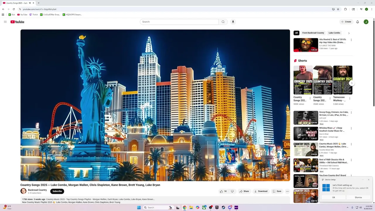Open the CrisGodOfWar Stream bookmark
The height and width of the screenshot is (211, 375).
pos(50,15)
